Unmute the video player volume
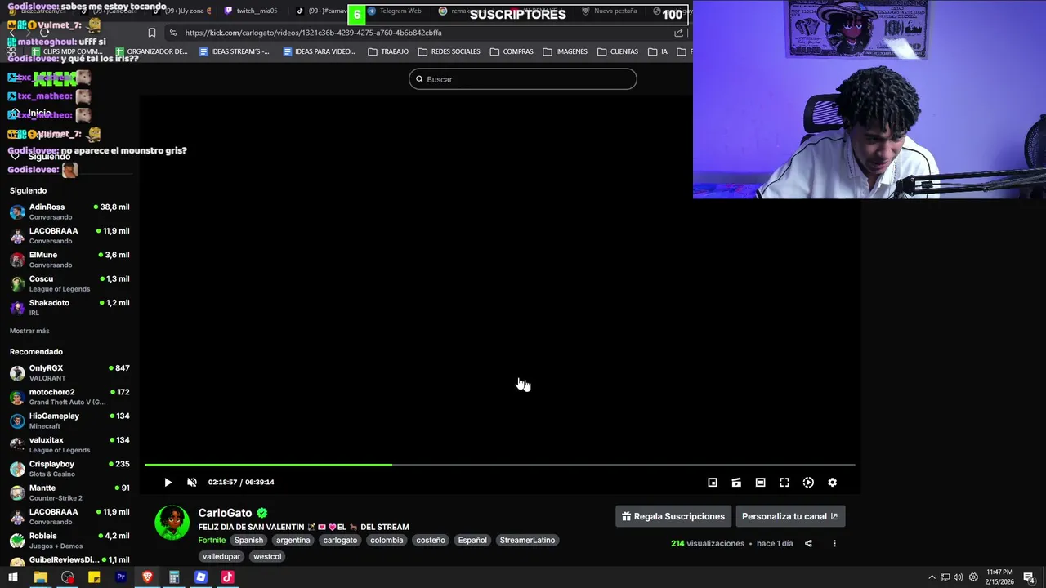The image size is (1046, 588). pyautogui.click(x=192, y=483)
